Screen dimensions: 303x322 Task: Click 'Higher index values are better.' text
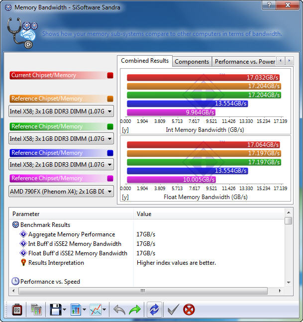click(176, 262)
